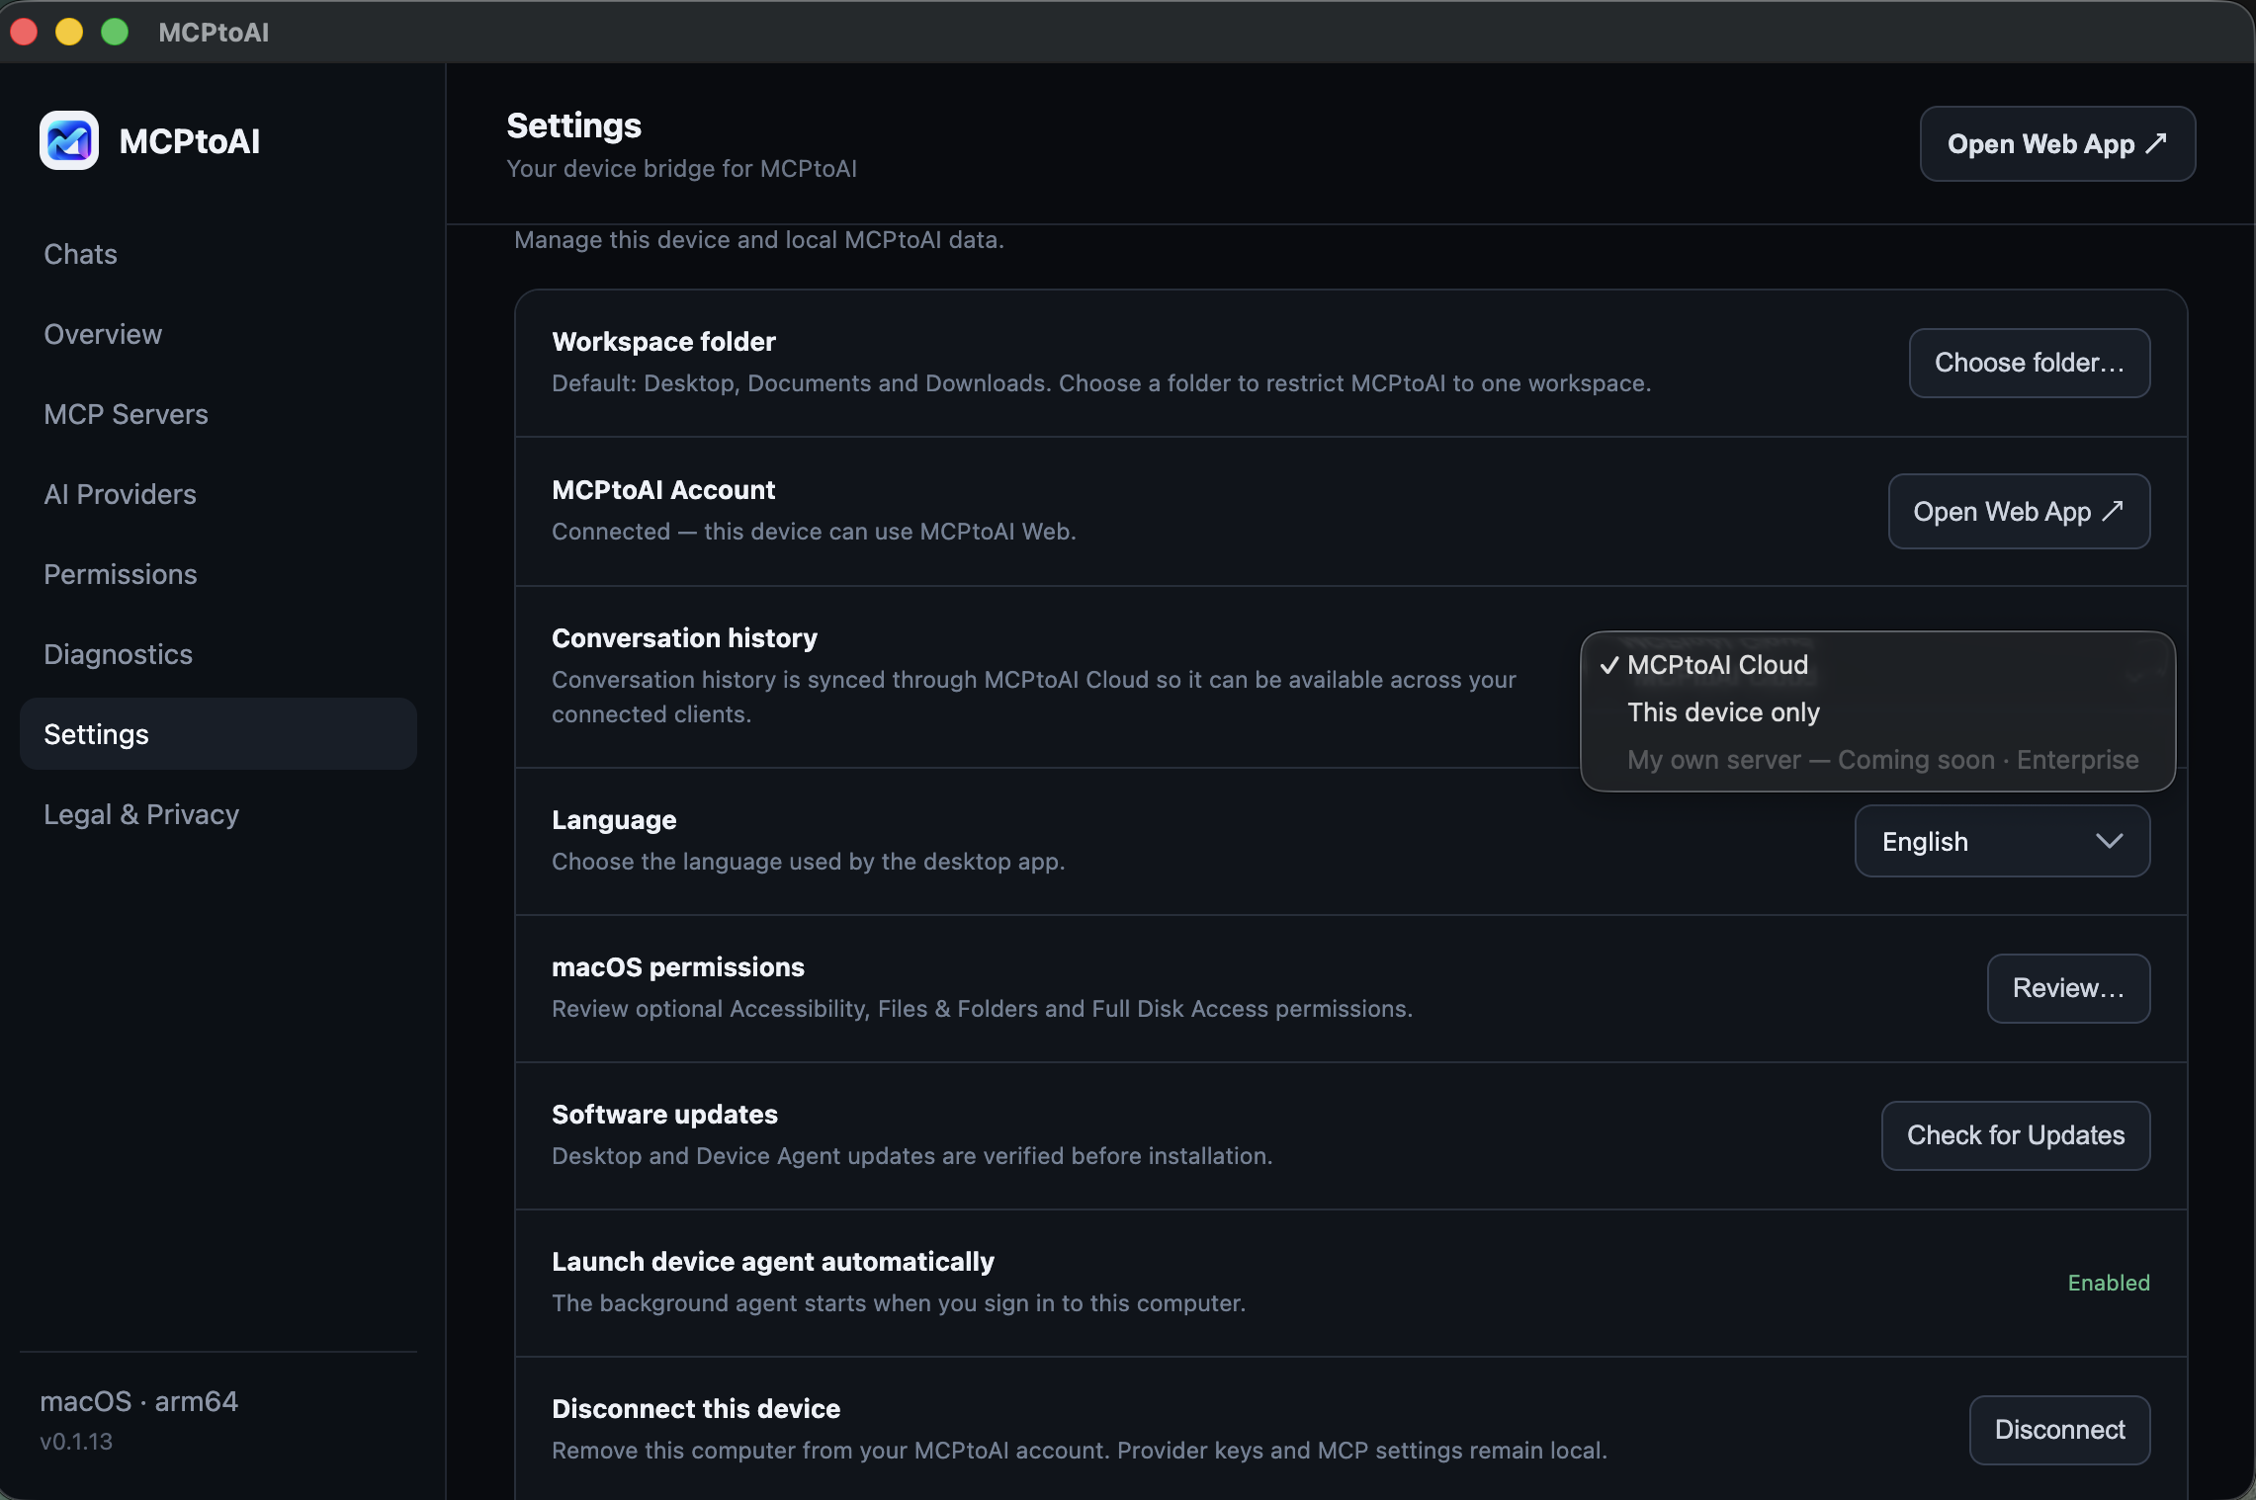Click the green window zoom button
This screenshot has width=2256, height=1500.
click(115, 32)
